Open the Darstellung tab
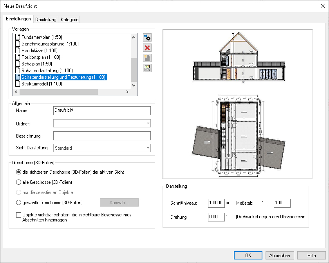Screen dimensions: 329x263 (46, 20)
